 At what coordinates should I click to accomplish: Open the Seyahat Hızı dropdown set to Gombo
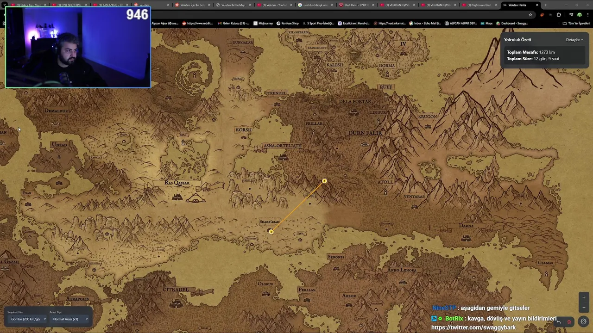[x=28, y=319]
